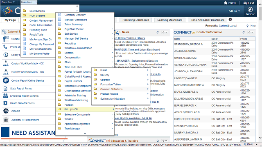The image size is (262, 147).
Task: Switch to the Learning Dashboard tab
Action: tap(170, 20)
